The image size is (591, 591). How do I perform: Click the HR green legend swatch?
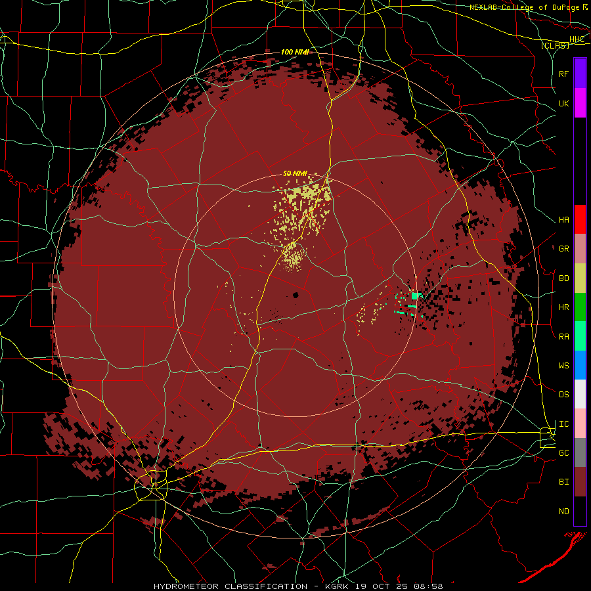580,307
